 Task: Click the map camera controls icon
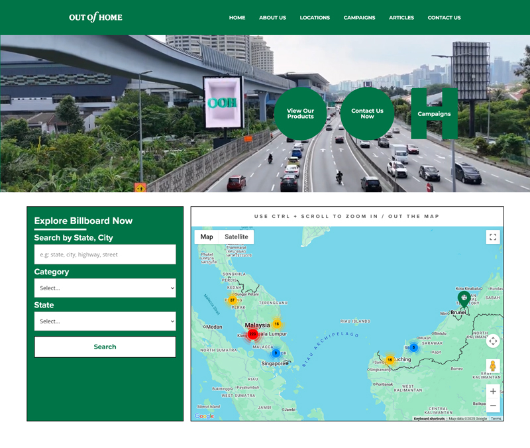(492, 341)
